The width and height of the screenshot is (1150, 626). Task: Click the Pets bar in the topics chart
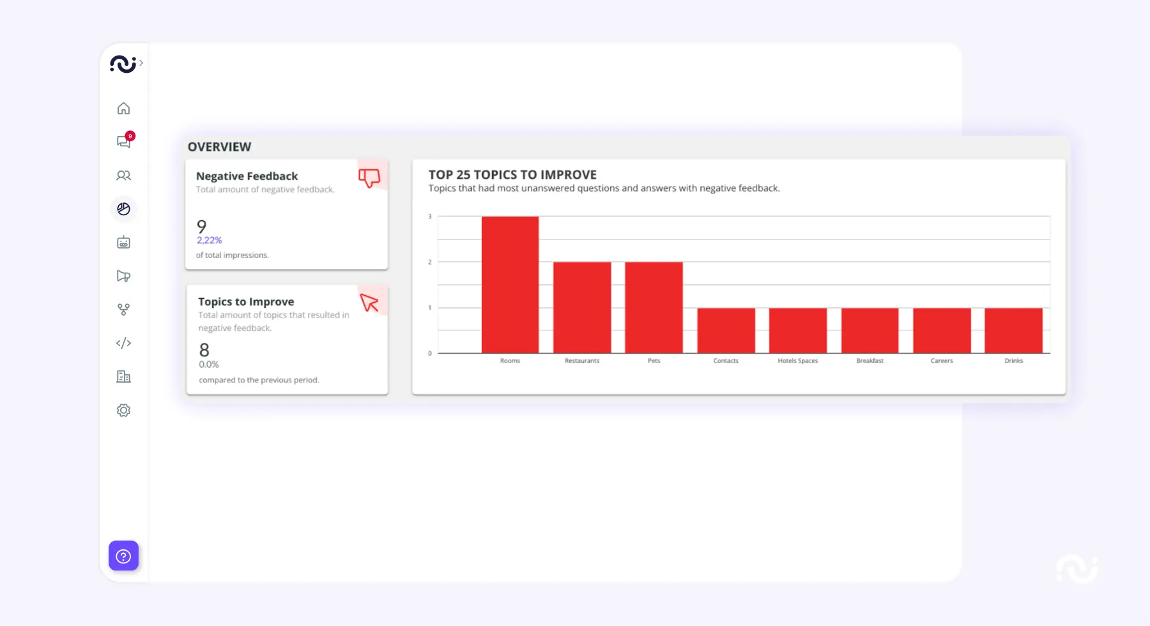[x=654, y=307]
